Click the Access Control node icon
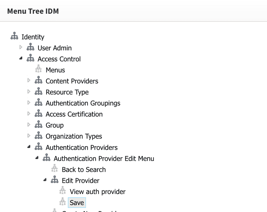This screenshot has width=267, height=212. point(30,58)
